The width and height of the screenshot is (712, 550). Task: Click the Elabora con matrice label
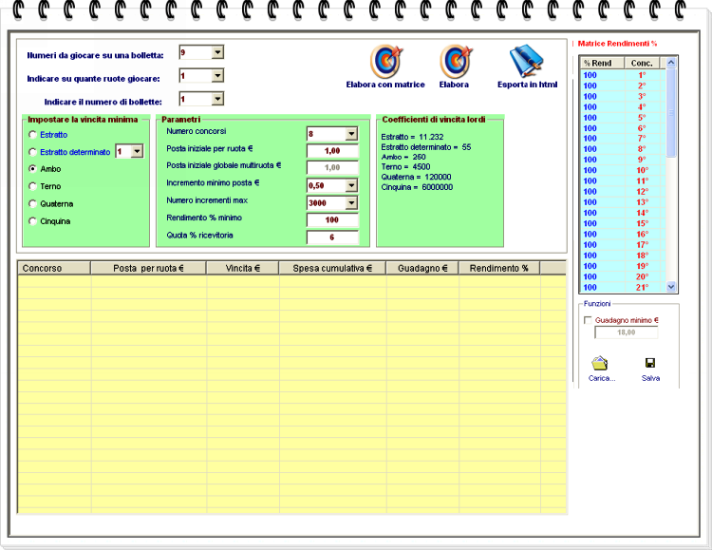[385, 85]
